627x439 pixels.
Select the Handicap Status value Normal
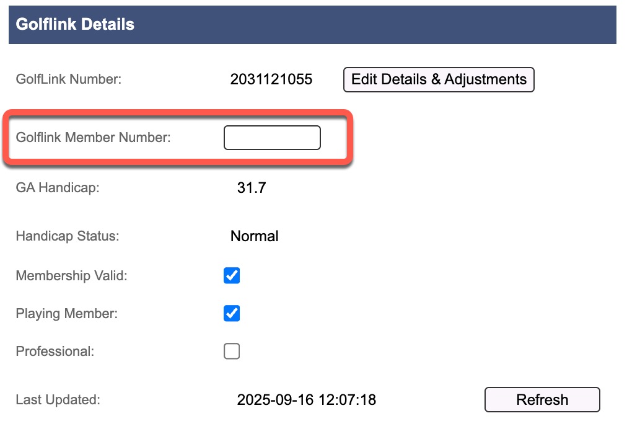coord(254,236)
